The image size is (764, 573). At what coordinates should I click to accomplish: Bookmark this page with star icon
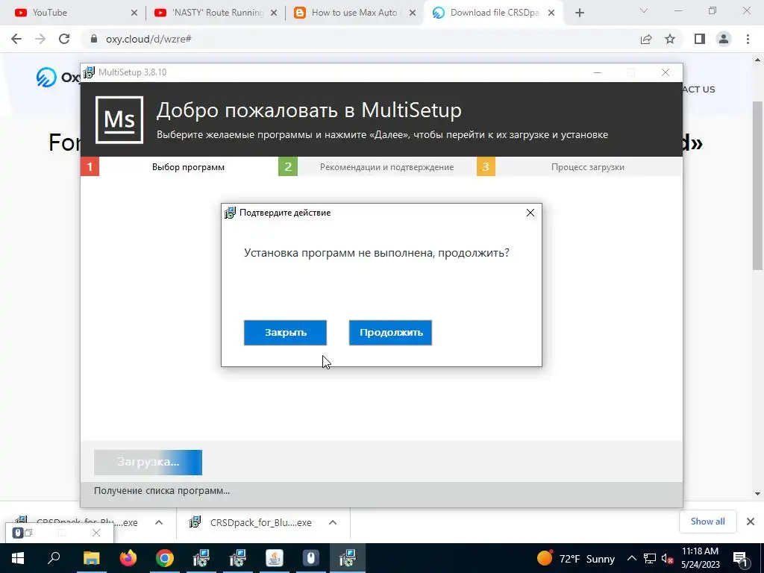(x=670, y=39)
